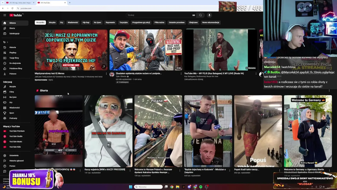Open the on-screen keyboard in search box

click(x=194, y=15)
